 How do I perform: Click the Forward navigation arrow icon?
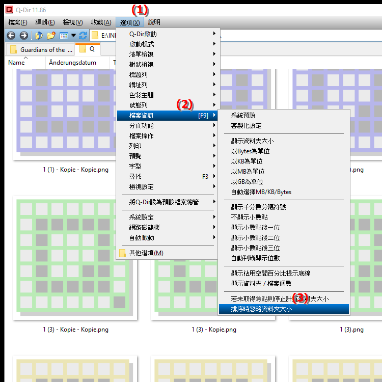(x=23, y=36)
